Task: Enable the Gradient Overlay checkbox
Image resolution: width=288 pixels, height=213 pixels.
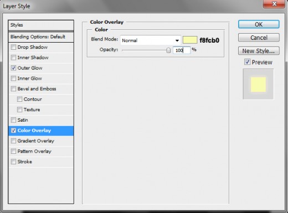Action: pyautogui.click(x=13, y=141)
